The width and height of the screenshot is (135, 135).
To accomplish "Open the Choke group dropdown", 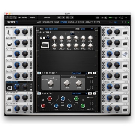I will pos(48,37).
